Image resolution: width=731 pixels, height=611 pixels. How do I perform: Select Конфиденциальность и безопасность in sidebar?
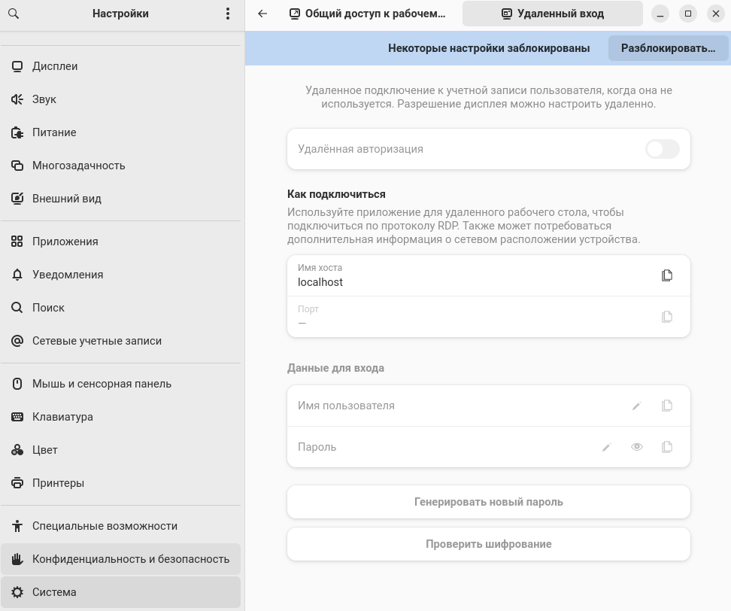(x=130, y=559)
